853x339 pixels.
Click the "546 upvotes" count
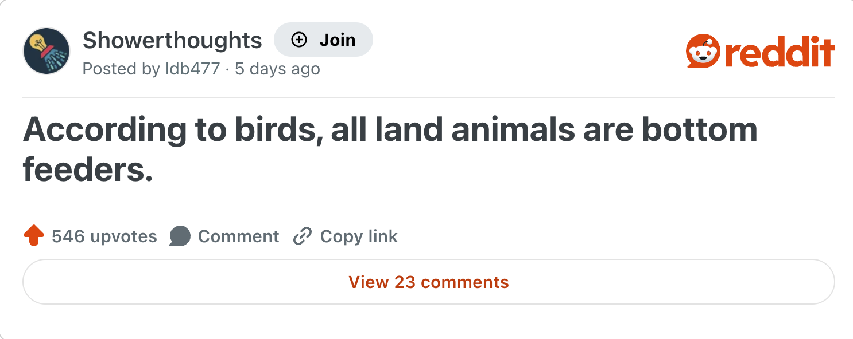coord(104,236)
